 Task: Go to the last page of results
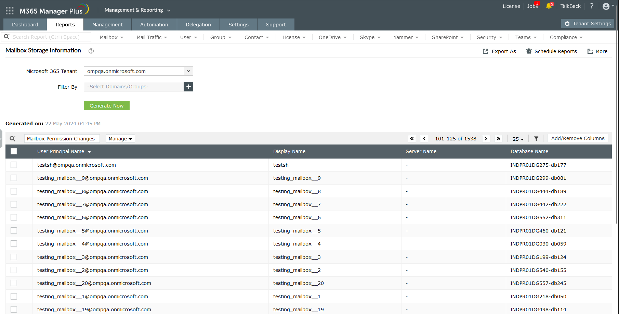tap(499, 139)
